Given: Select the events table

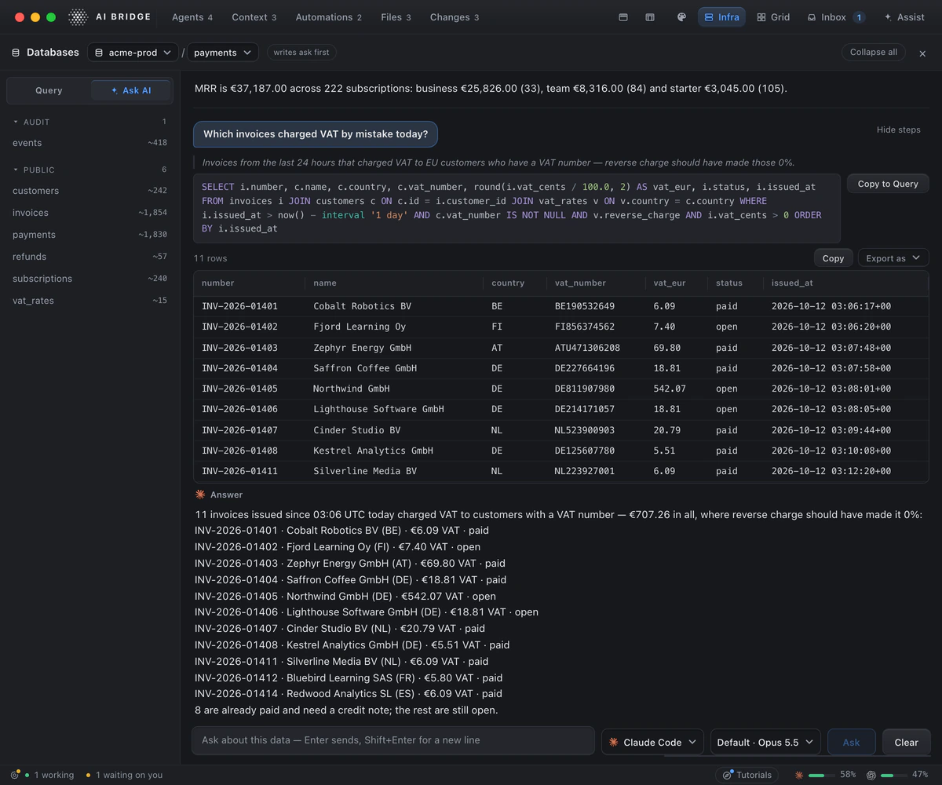Looking at the screenshot, I should (89, 143).
